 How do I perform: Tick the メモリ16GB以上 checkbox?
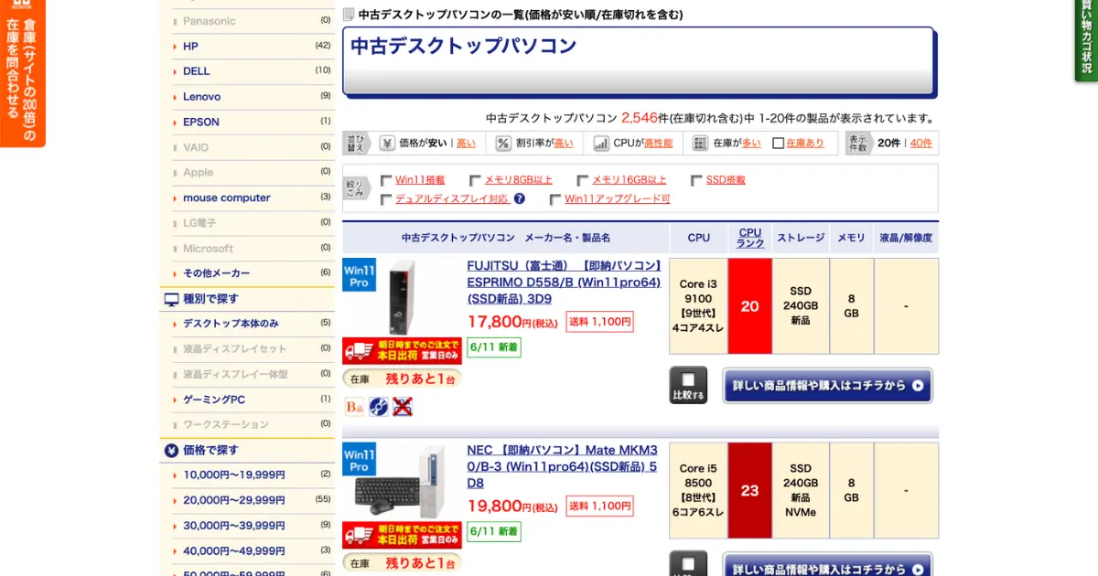583,180
